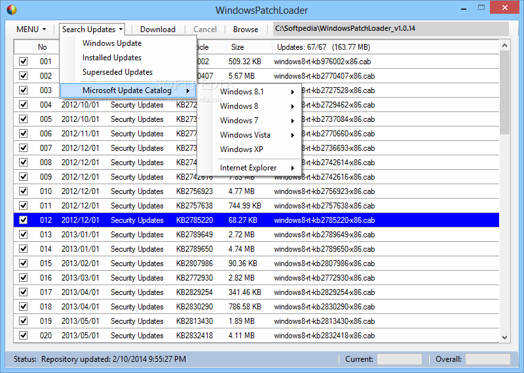Select the KB2829254 article cell

(195, 292)
